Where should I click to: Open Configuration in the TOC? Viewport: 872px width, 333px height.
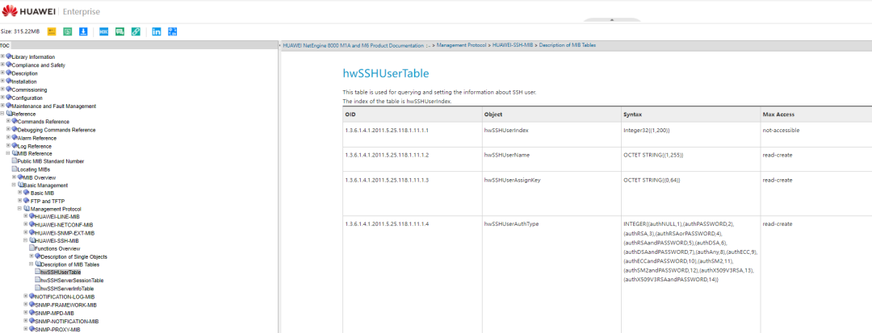coord(27,98)
